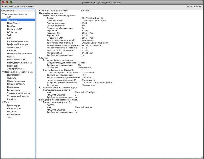Open Hardware RAID entry
Image resolution: width=204 pixels, height=159 pixels.
click(15, 29)
